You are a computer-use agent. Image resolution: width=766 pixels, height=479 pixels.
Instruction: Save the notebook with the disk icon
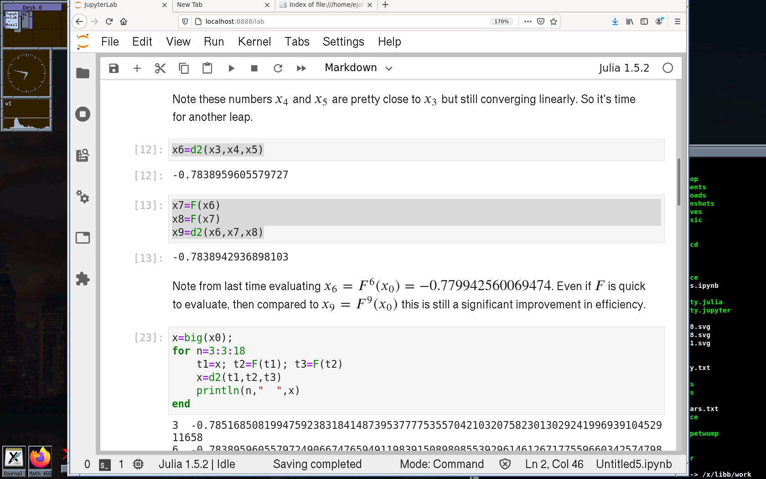[x=114, y=68]
